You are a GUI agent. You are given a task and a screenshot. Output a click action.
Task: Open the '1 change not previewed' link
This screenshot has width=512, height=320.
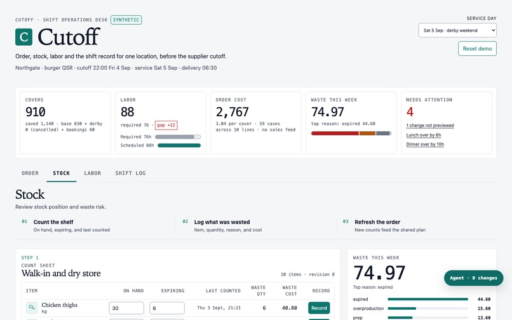point(429,125)
